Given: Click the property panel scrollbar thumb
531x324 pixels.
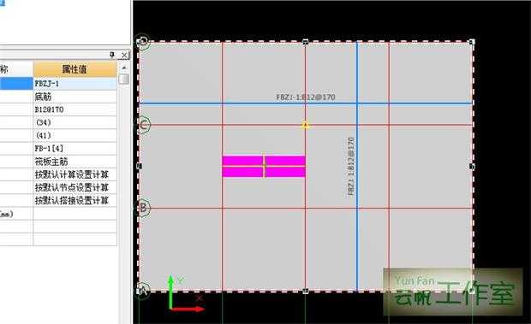Looking at the screenshot, I should tap(124, 79).
